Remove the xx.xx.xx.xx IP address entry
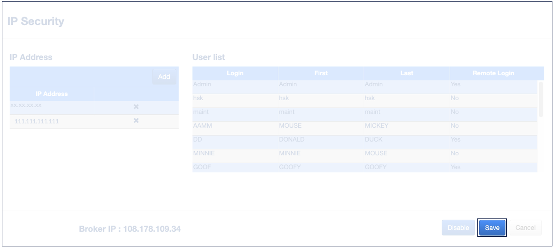 coord(136,107)
